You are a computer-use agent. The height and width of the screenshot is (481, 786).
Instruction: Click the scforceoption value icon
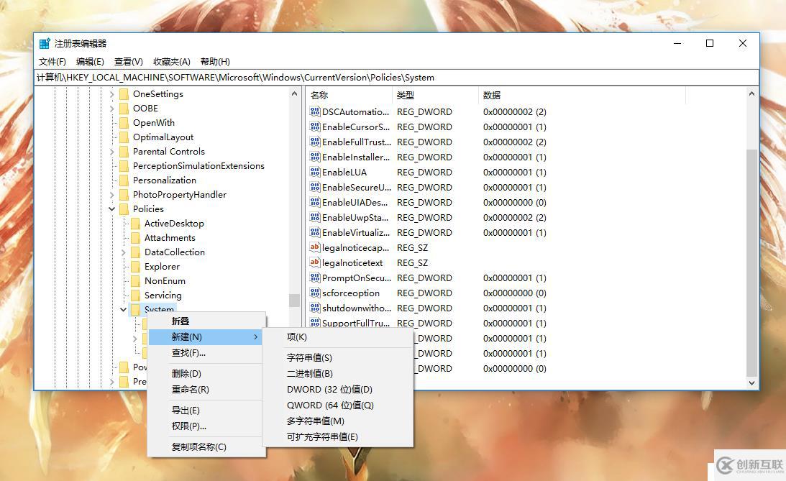coord(315,293)
